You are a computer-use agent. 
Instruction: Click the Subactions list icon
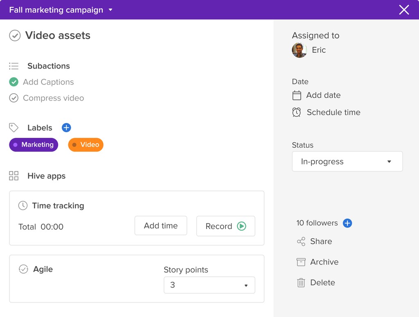tap(14, 66)
